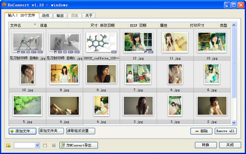Select the 7.jpg thumbnail image

[138, 74]
